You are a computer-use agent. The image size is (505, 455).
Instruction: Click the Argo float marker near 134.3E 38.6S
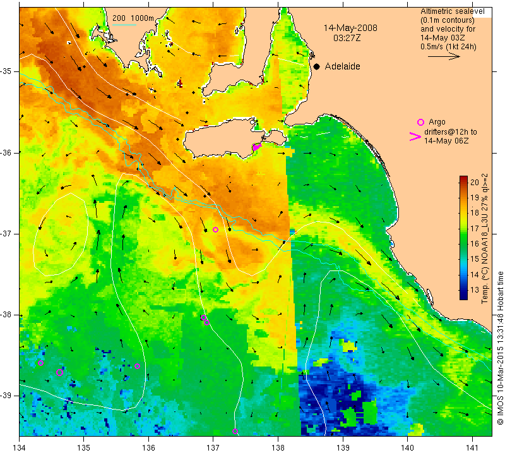pos(40,363)
